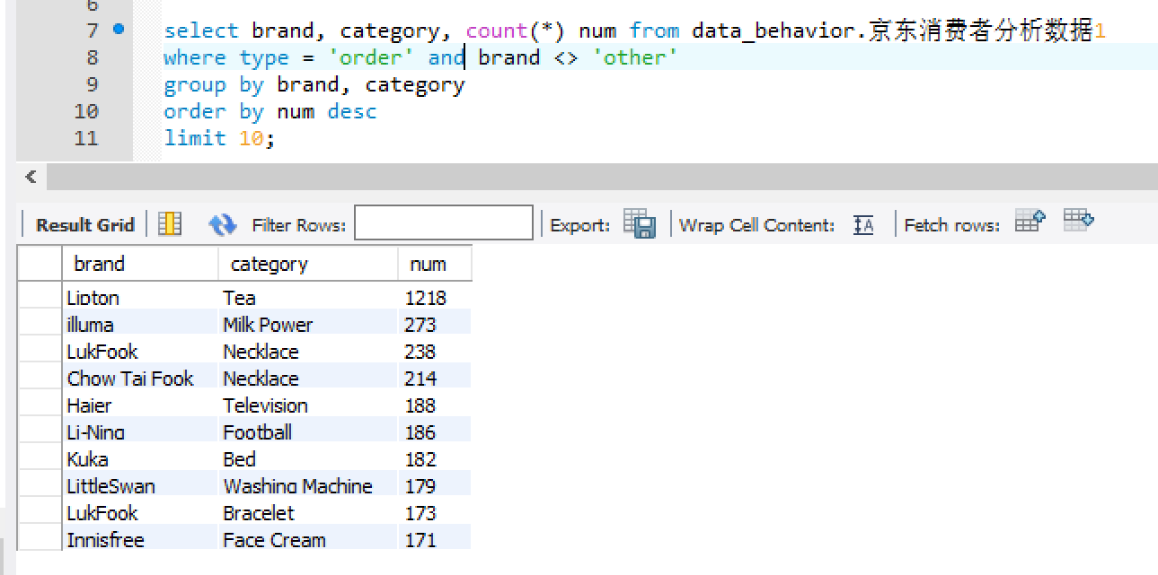Click line number 10 in the gutter

click(86, 111)
